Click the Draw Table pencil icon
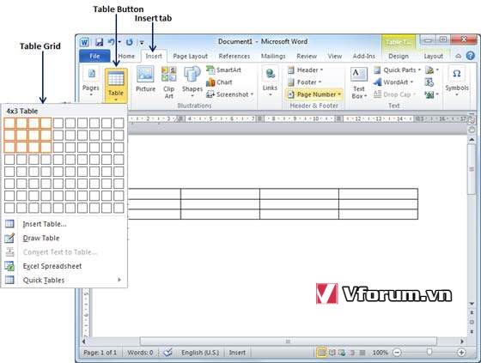 click(x=9, y=238)
